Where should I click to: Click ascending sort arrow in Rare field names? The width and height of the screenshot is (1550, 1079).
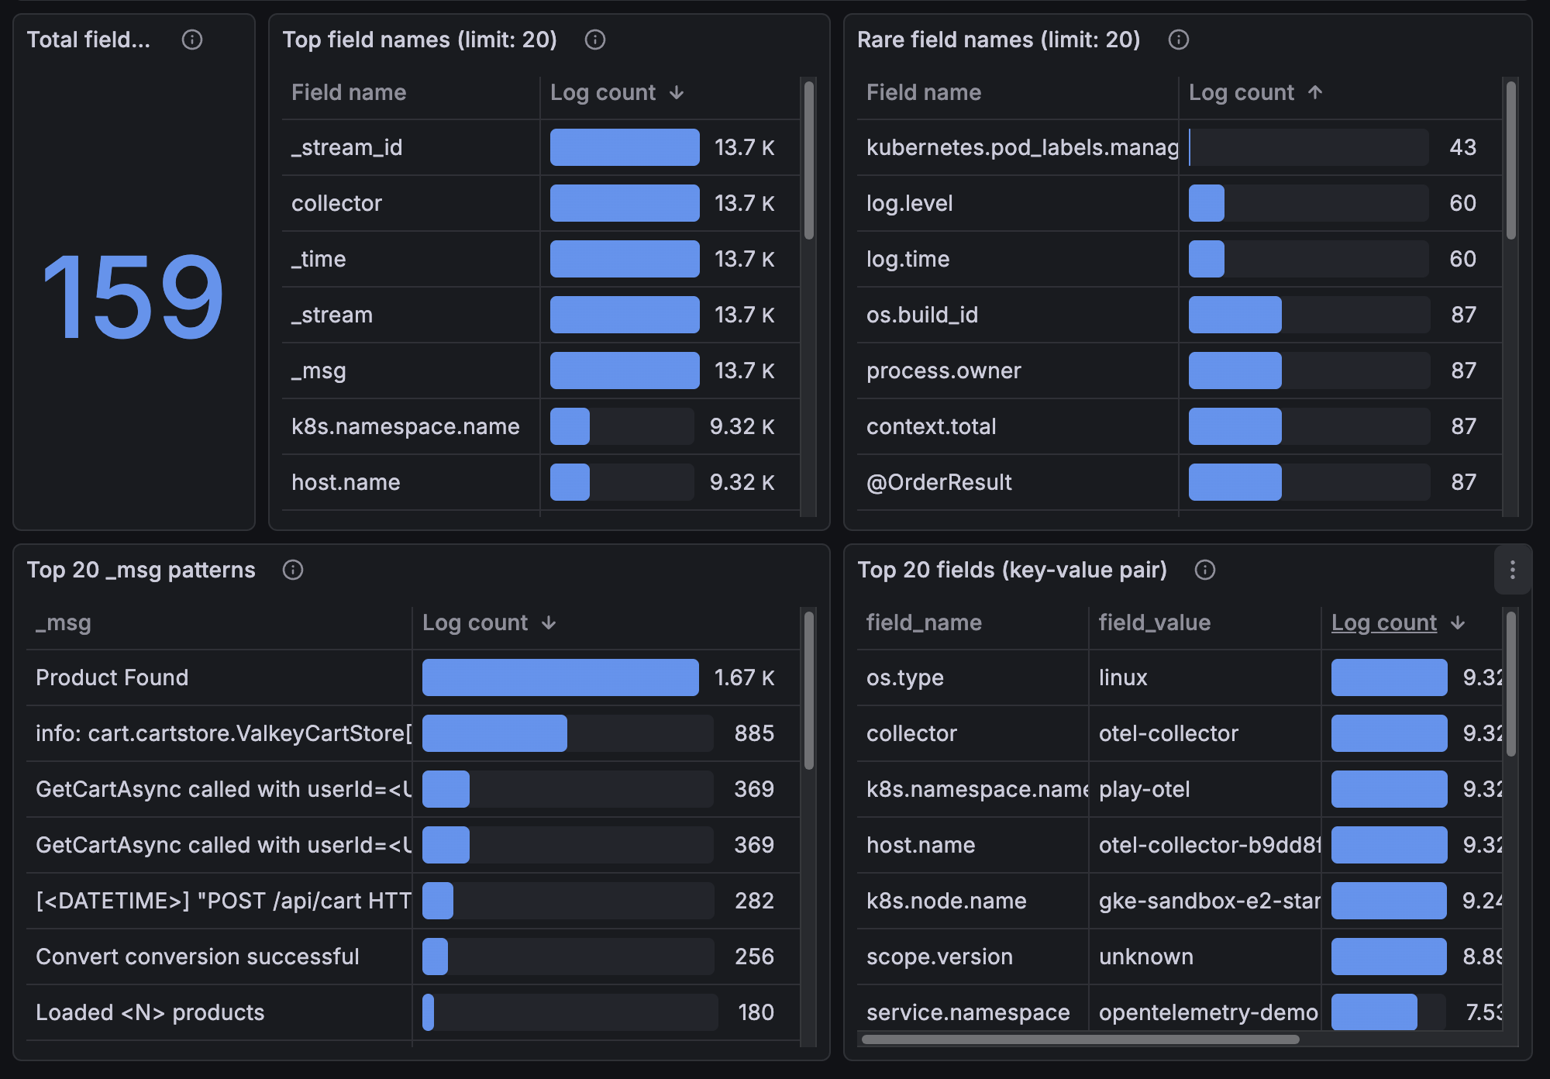[x=1315, y=93]
